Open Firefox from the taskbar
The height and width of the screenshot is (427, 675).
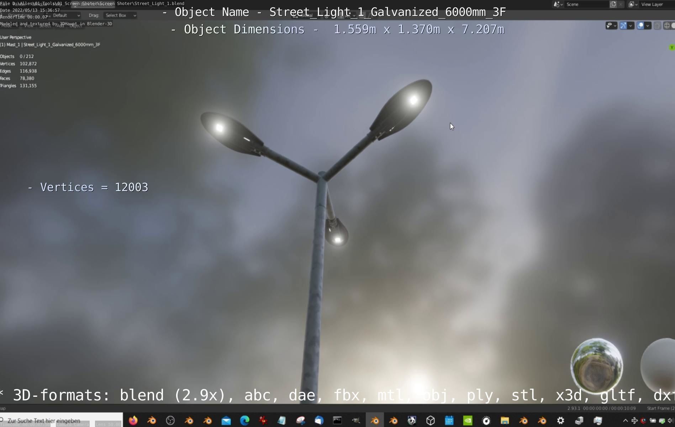pos(133,421)
